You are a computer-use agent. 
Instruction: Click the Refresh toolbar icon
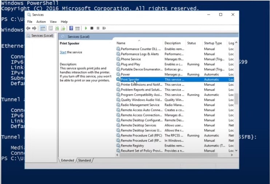(57, 28)
